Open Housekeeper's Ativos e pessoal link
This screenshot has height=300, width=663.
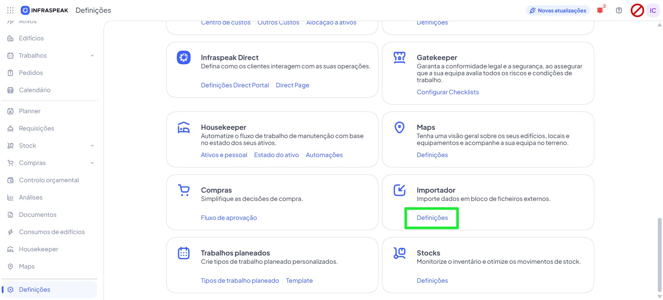224,155
